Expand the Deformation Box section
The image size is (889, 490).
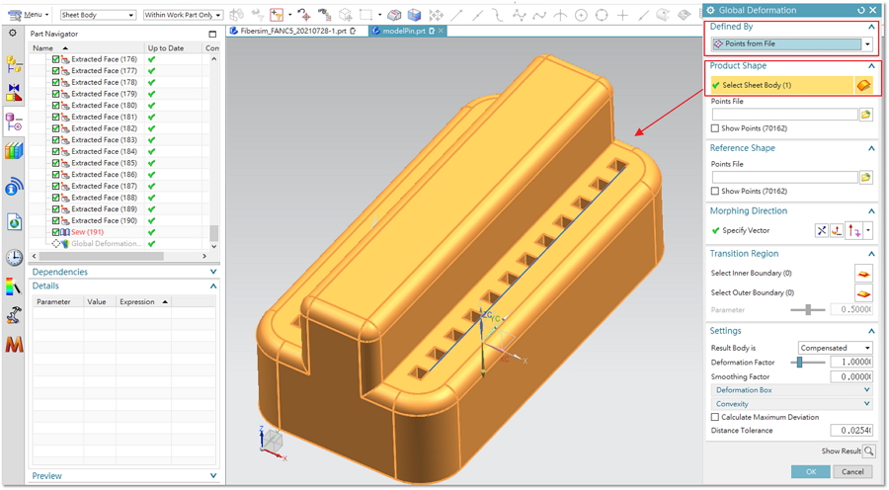pos(791,390)
